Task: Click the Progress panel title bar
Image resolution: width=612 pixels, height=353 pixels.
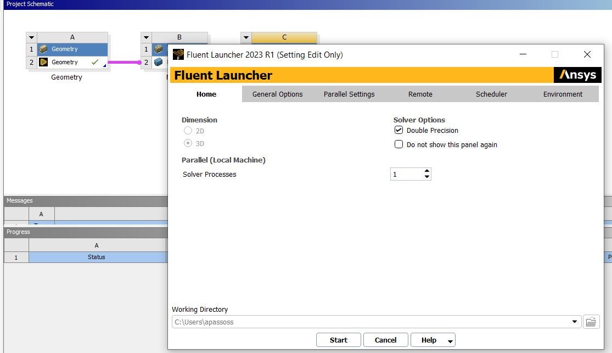Action: tap(86, 232)
